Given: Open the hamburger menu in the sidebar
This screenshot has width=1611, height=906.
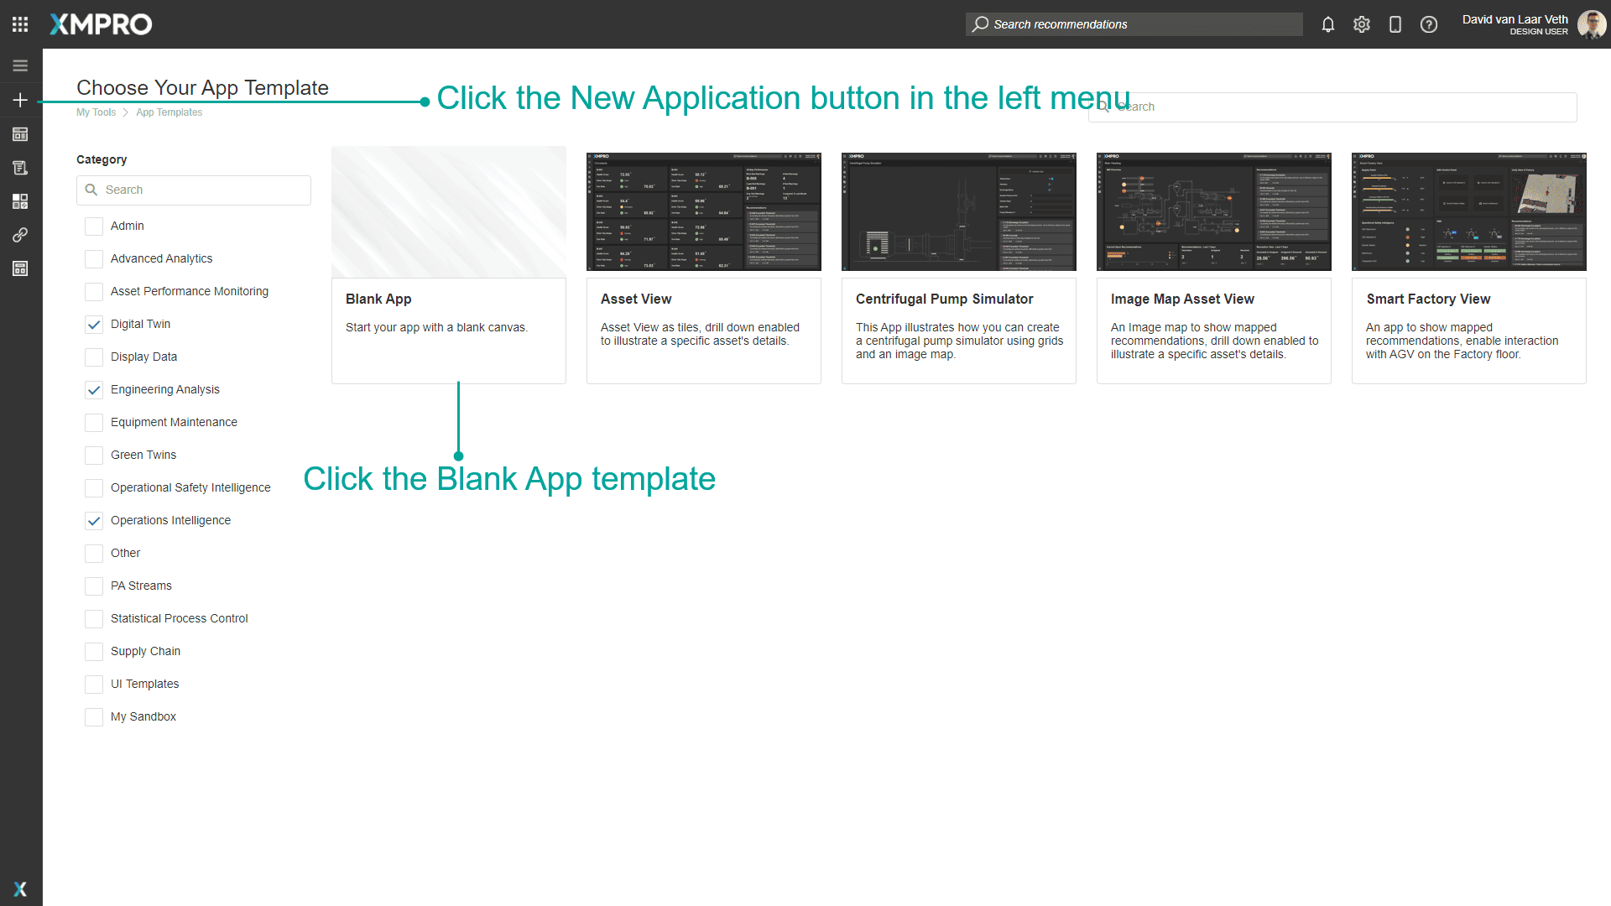Looking at the screenshot, I should click(20, 65).
